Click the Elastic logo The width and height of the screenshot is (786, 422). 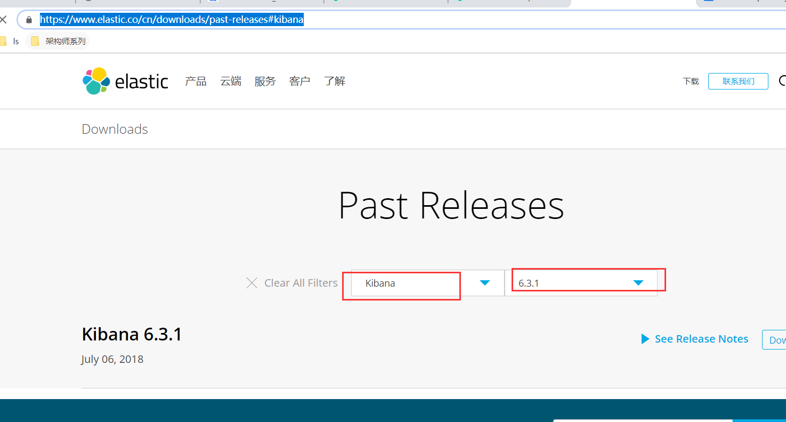[126, 81]
